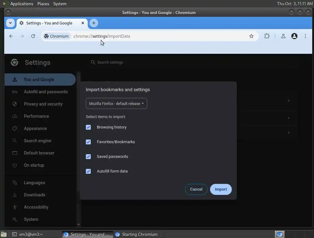The width and height of the screenshot is (314, 238).
Task: Click the Search engine magnifier icon
Action: (x=15, y=141)
